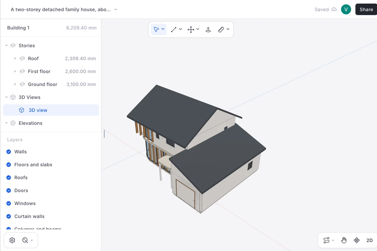This screenshot has height=251, width=377.
Task: Choose the line drawing tool
Action: 173,30
